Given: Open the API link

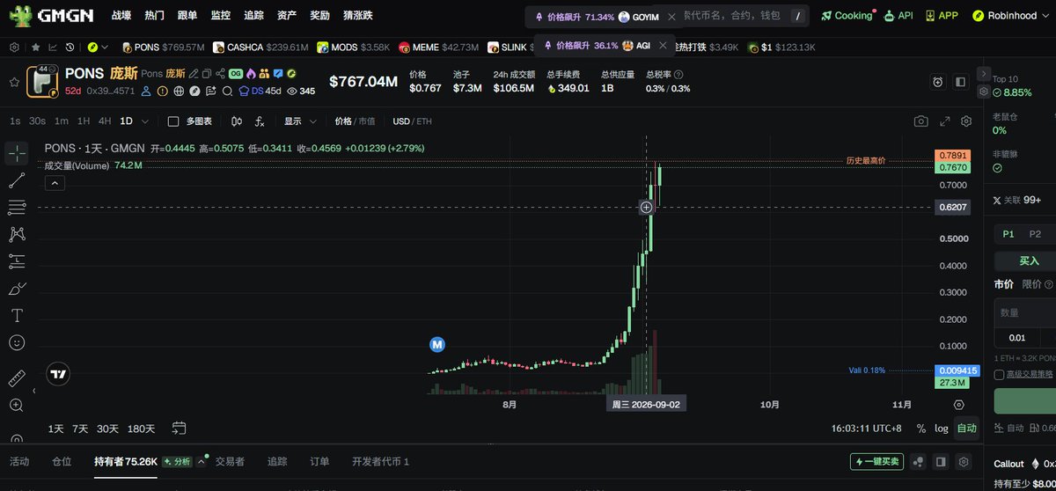Looking at the screenshot, I should [x=898, y=16].
